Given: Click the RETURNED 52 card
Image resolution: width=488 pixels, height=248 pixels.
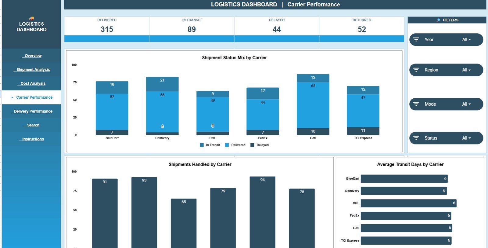Looking at the screenshot, I should click(x=362, y=29).
